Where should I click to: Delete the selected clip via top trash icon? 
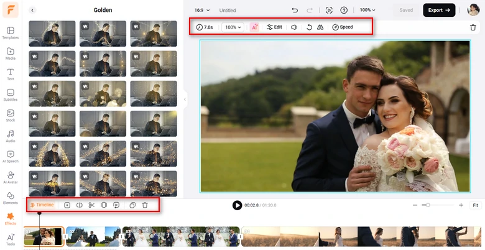coord(473,27)
